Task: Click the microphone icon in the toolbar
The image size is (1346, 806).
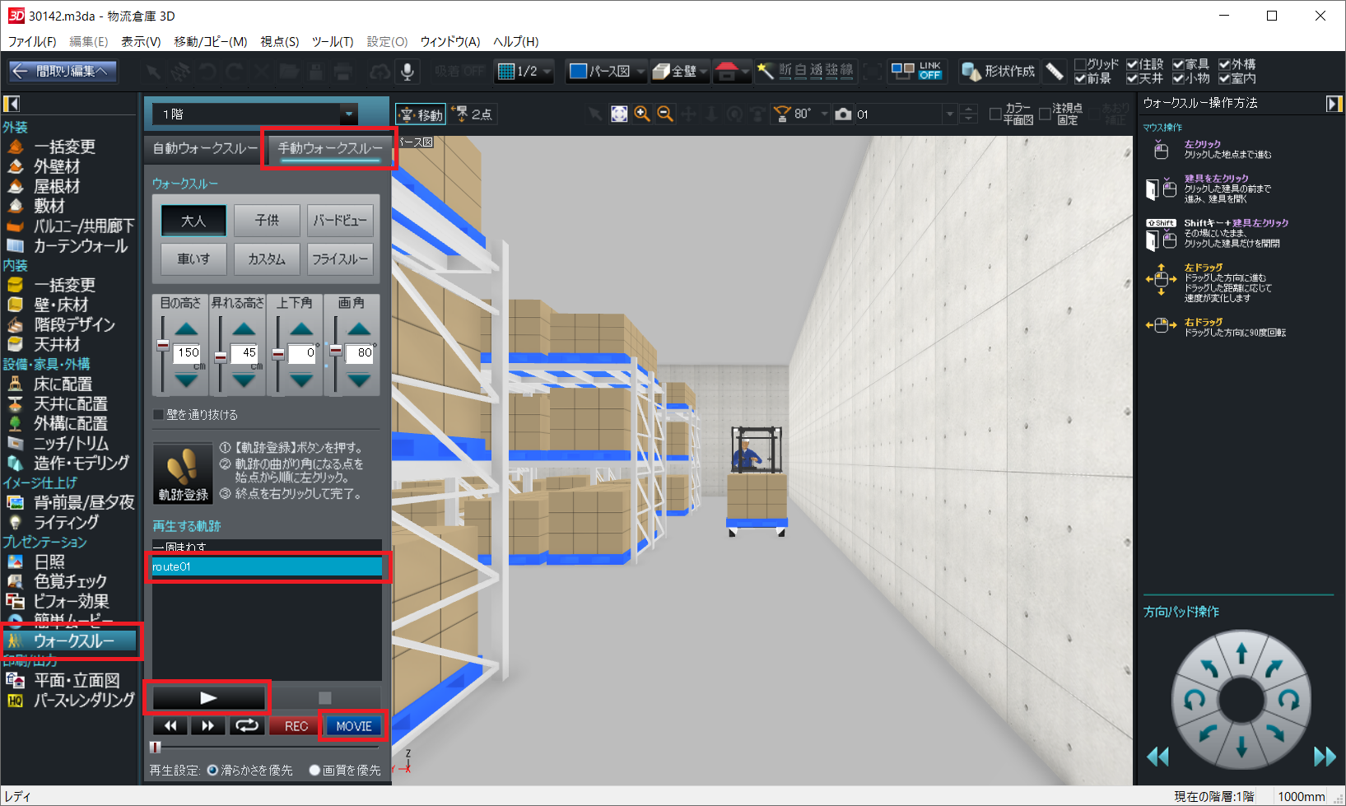Action: pyautogui.click(x=407, y=72)
